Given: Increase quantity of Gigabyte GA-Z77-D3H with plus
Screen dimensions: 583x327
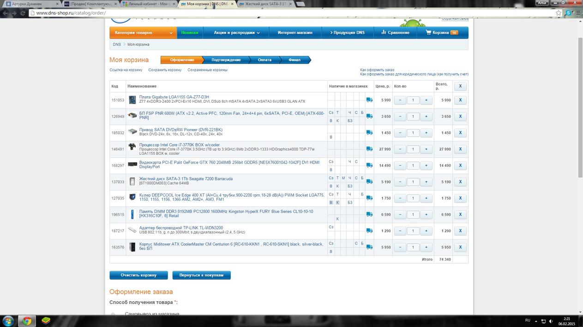Looking at the screenshot, I should click(x=426, y=100).
